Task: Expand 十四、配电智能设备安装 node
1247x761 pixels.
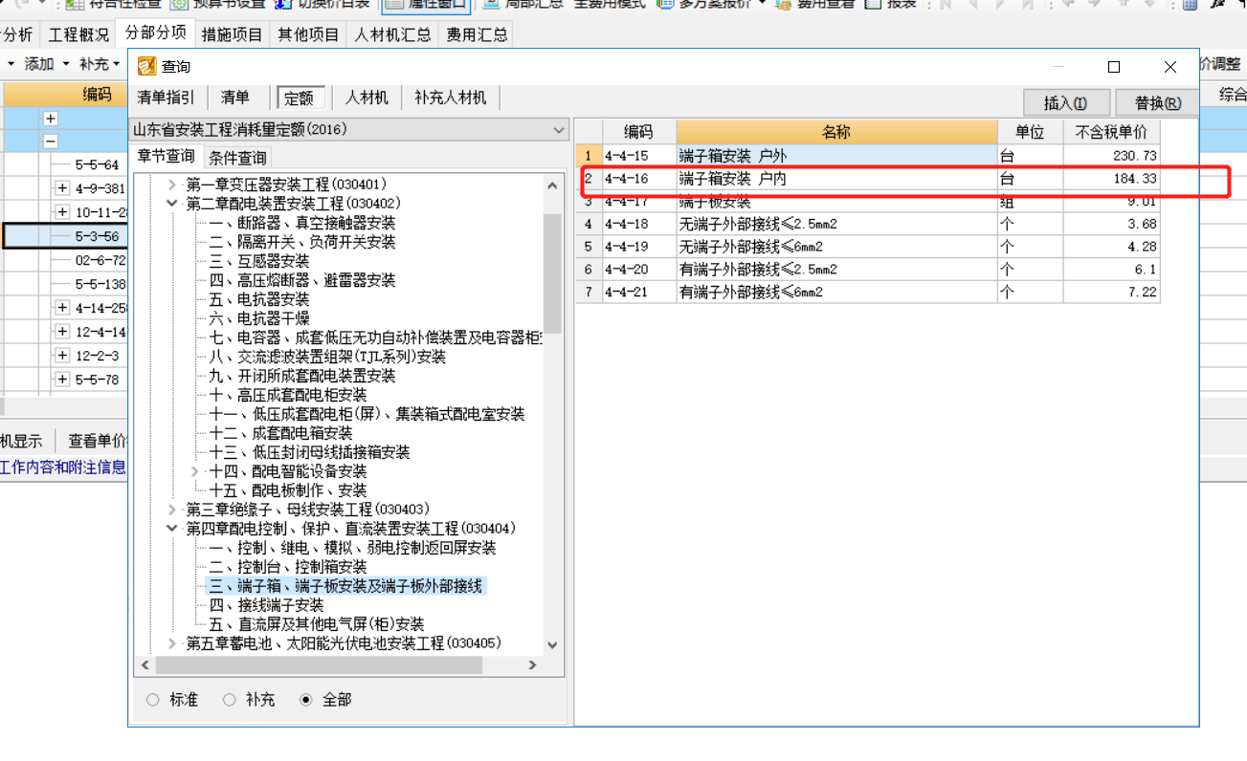Action: [195, 471]
